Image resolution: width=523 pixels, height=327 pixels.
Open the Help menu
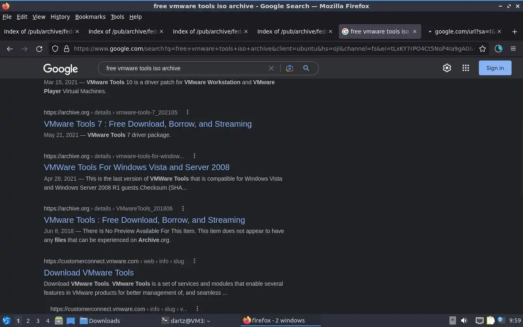135,17
